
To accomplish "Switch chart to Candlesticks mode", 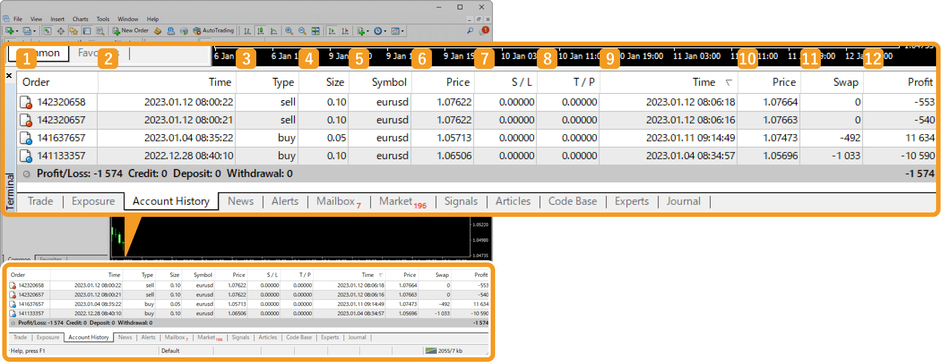I will click(x=260, y=31).
